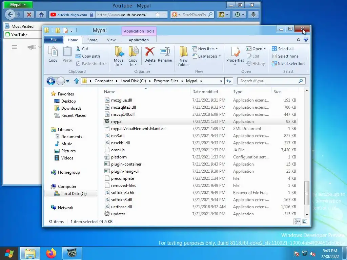Viewport: 347px width, 260px height.
Task: Open the Application ribbon tab
Action: coord(139,40)
